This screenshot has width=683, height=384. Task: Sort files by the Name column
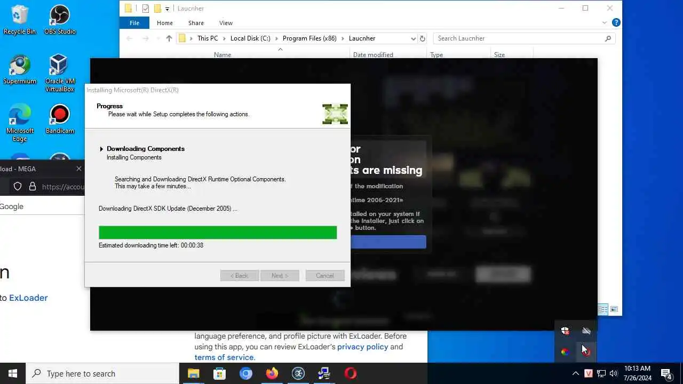click(x=223, y=54)
